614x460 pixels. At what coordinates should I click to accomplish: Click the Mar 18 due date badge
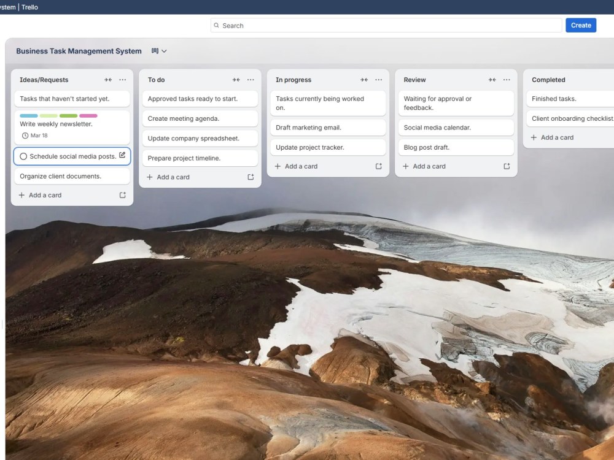tap(35, 136)
